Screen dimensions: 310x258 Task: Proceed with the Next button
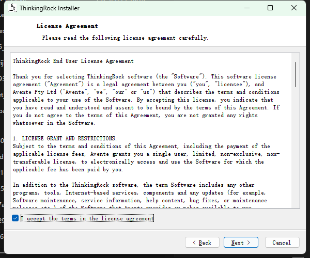(241, 242)
